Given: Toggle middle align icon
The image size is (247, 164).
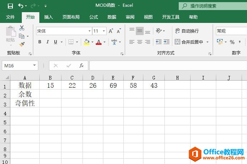Looking at the screenshot, I should (x=140, y=31).
